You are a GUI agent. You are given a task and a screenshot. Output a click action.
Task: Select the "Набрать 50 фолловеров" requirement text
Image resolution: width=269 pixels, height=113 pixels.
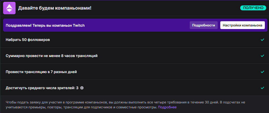coord(28,40)
